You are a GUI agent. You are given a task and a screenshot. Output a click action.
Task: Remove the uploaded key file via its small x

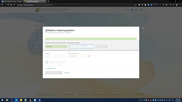pos(65,46)
